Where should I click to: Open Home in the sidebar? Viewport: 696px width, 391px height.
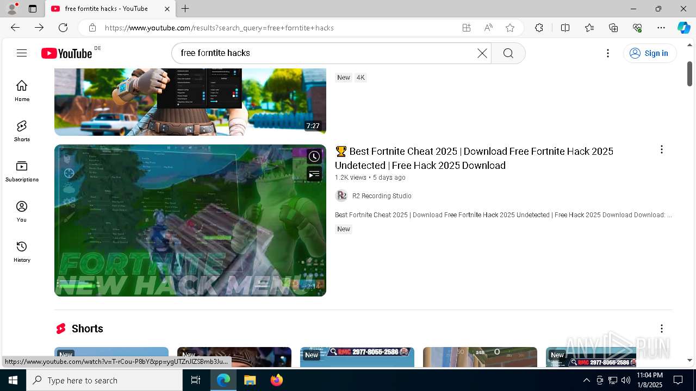click(22, 91)
